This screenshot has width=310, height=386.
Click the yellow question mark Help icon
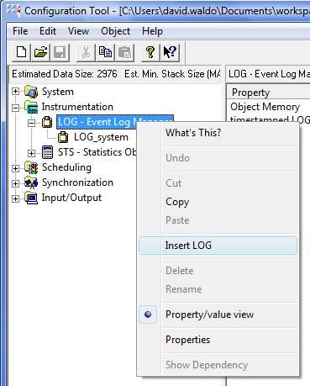click(150, 52)
